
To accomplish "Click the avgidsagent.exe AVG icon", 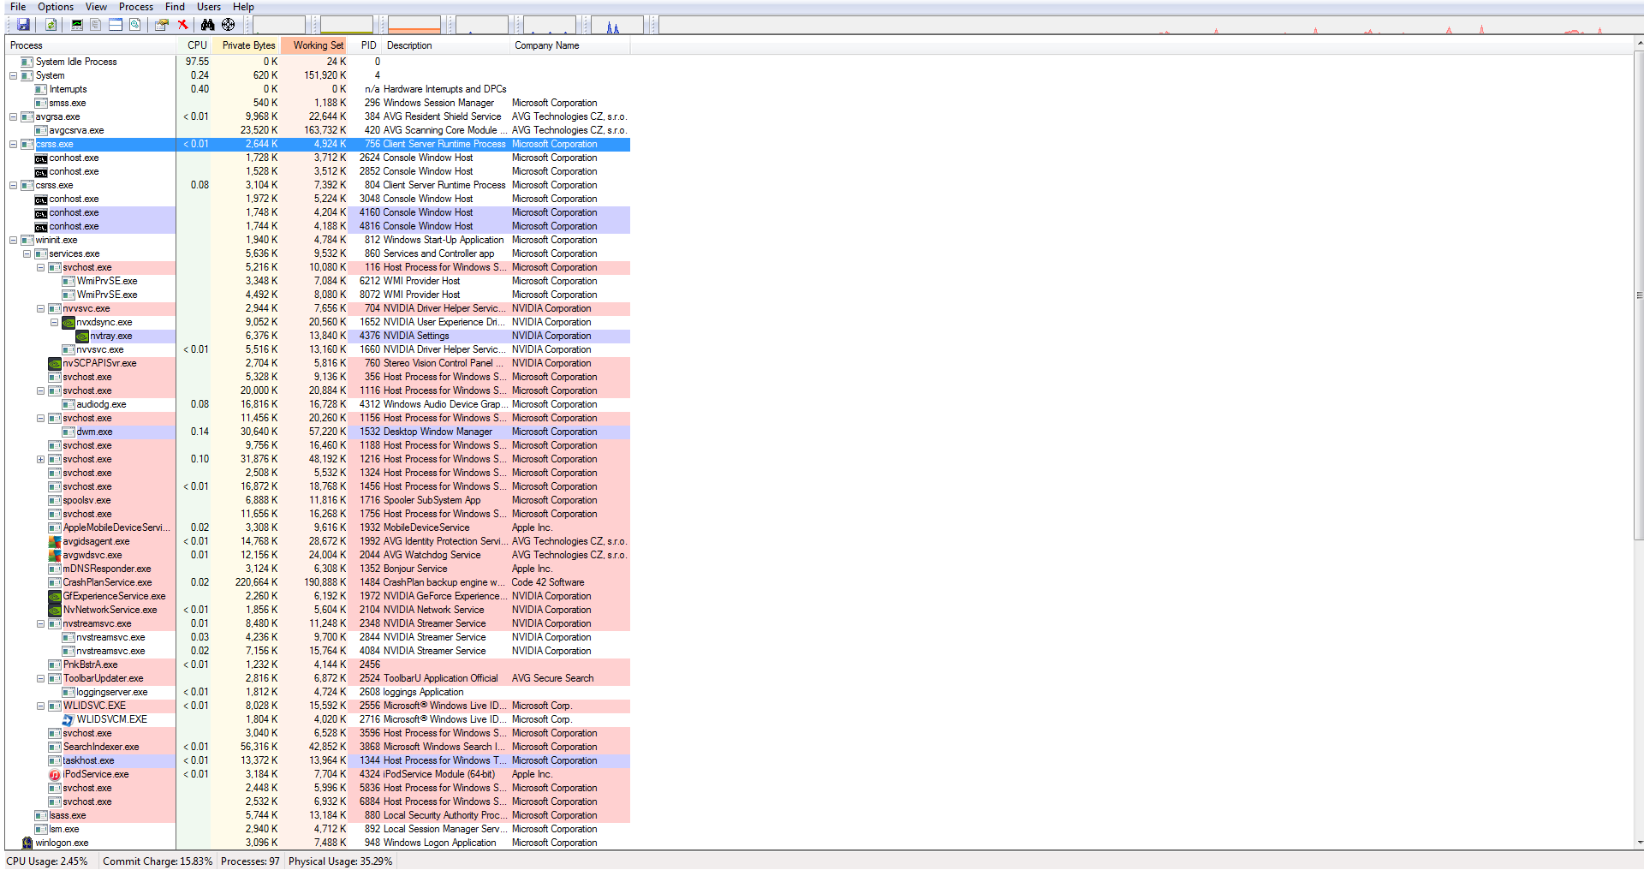I will pyautogui.click(x=56, y=542).
